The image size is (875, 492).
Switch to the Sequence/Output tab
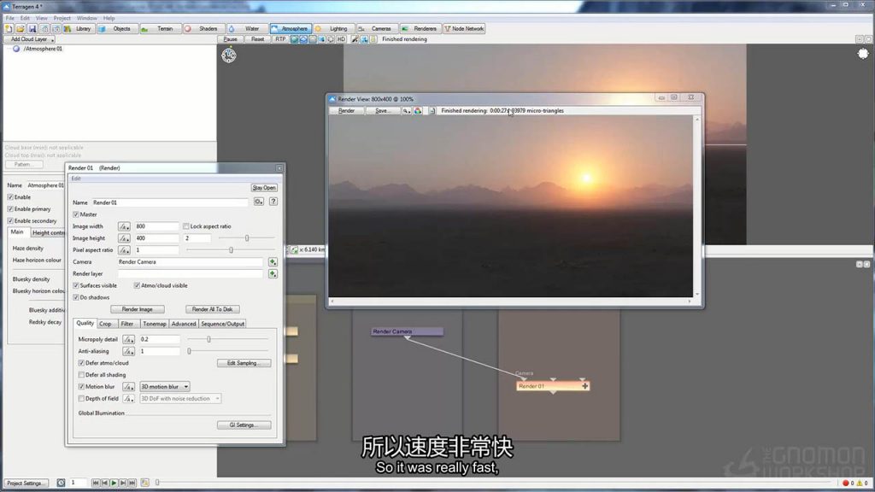pyautogui.click(x=223, y=324)
